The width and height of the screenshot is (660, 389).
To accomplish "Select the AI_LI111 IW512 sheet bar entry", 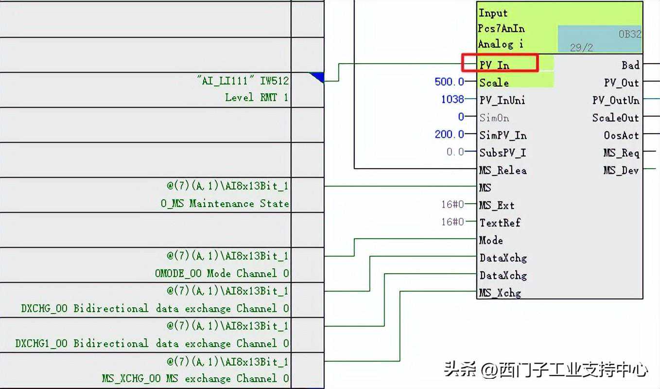I will point(242,81).
